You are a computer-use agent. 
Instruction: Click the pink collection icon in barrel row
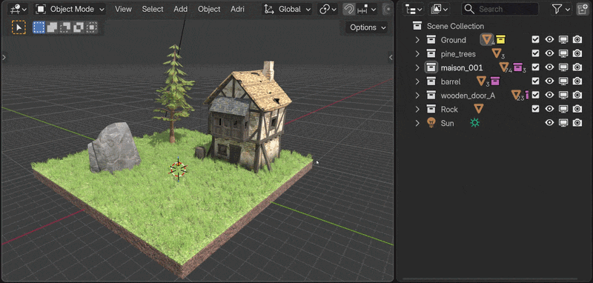[495, 81]
